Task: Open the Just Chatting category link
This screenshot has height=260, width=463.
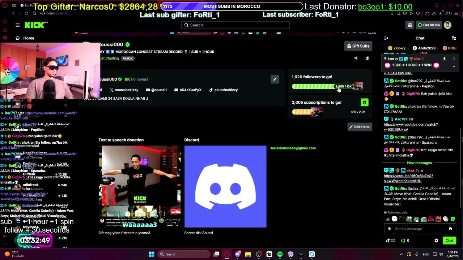Action: (109, 58)
